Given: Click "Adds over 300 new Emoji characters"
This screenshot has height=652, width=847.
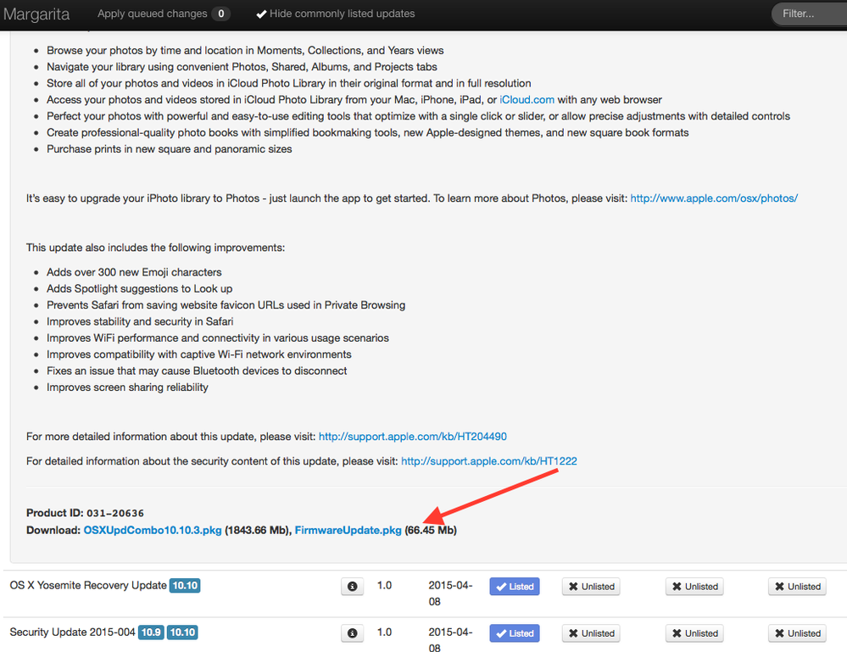Looking at the screenshot, I should [134, 272].
